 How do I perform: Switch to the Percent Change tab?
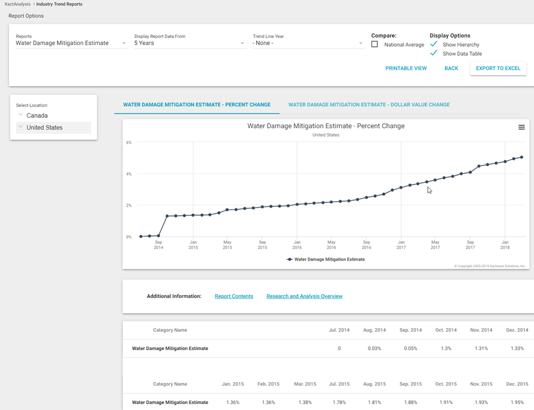[x=196, y=105]
